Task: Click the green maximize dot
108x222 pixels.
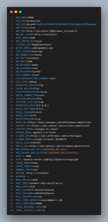Action: tap(20, 12)
